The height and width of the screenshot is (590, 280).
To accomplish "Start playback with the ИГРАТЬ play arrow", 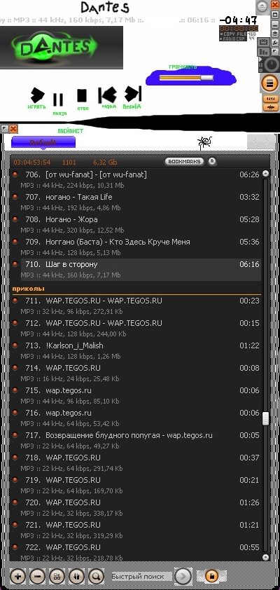I will pyautogui.click(x=37, y=95).
